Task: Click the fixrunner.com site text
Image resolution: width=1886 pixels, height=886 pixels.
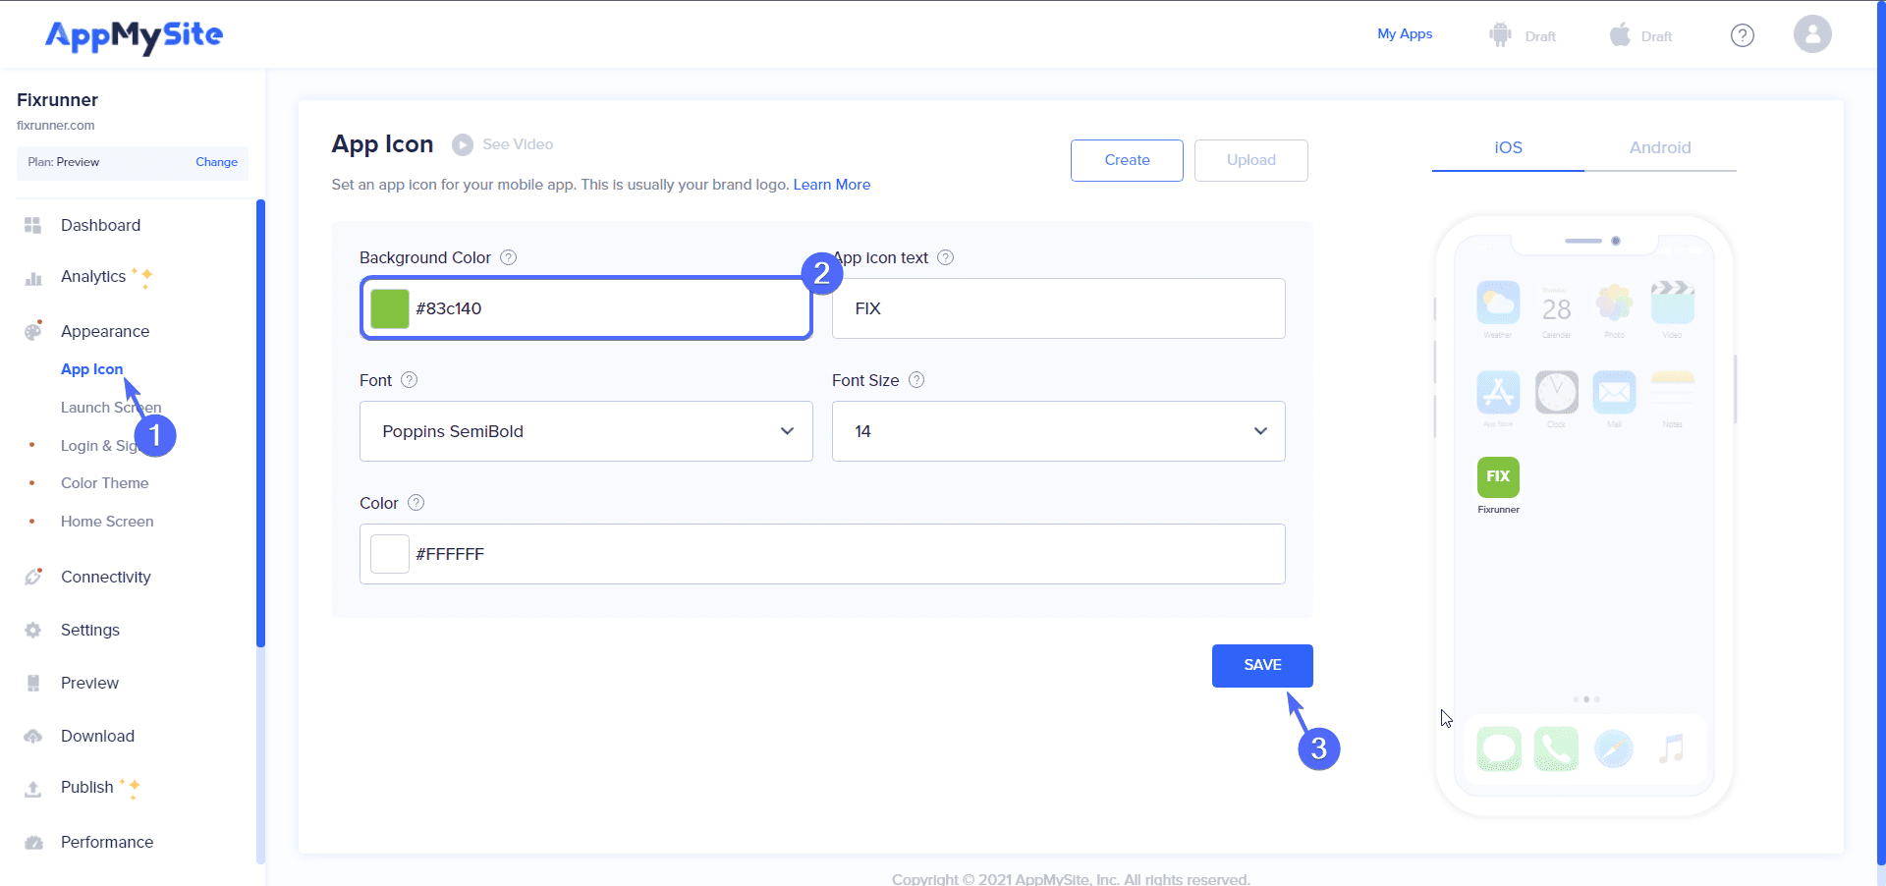Action: point(56,126)
